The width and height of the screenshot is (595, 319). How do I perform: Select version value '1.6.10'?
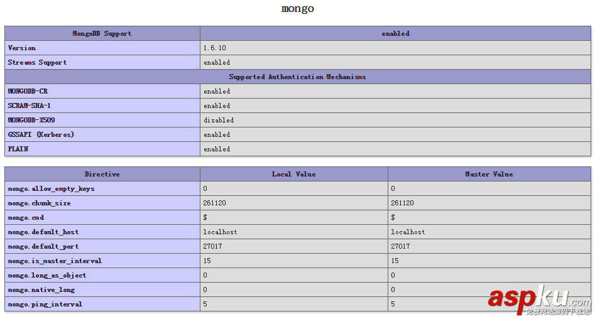click(x=214, y=48)
